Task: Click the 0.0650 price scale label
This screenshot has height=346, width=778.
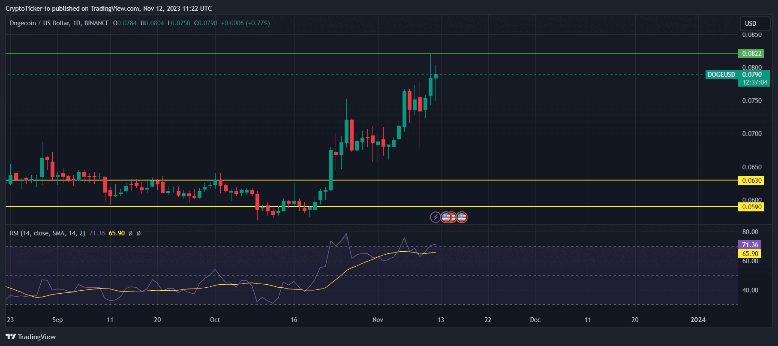Action: point(752,167)
